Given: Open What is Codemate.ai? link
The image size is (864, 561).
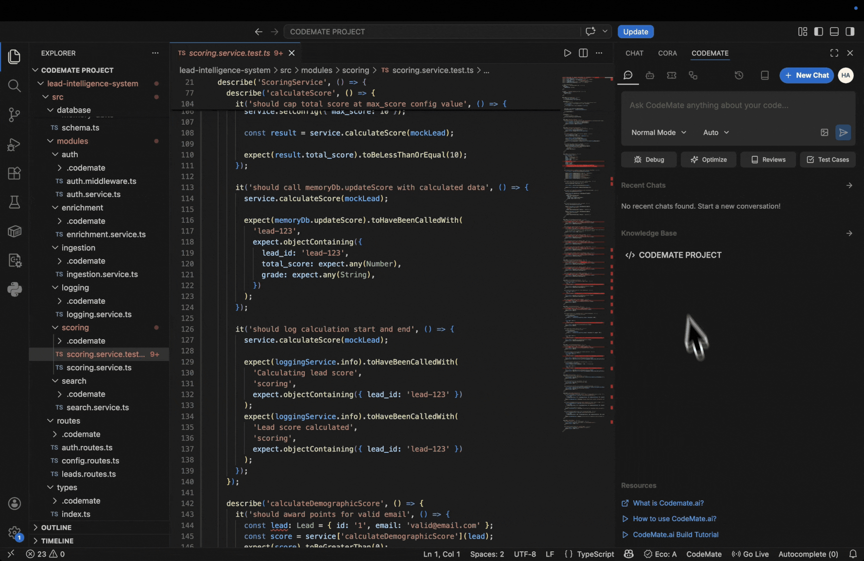Looking at the screenshot, I should coord(668,503).
